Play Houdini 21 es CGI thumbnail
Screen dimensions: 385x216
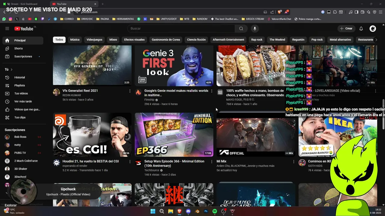[x=92, y=135]
